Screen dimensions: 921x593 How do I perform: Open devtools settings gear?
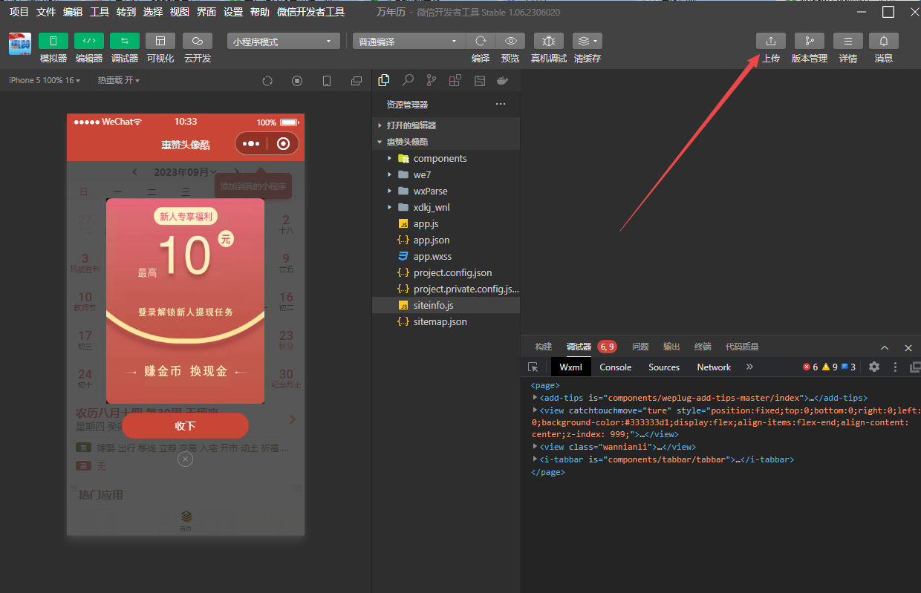874,367
